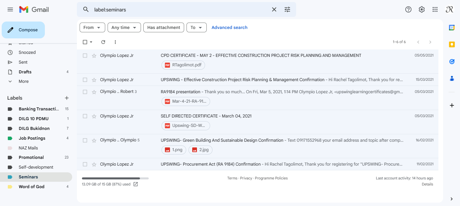
Task: Toggle the Has attachment filter
Action: (164, 28)
